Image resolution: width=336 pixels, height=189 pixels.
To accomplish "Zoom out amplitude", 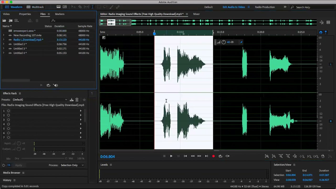I will pos(274,156).
